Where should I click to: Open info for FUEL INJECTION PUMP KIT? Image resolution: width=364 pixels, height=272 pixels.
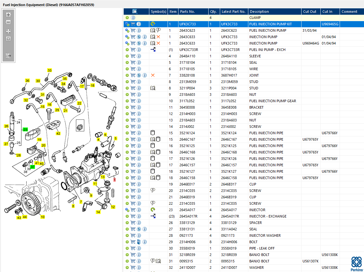tap(139, 24)
